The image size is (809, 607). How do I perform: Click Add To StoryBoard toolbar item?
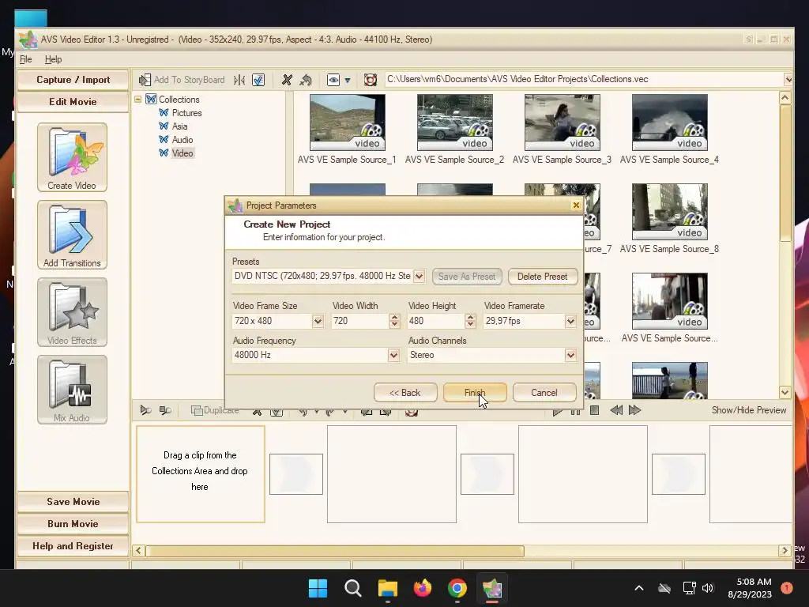[182, 80]
